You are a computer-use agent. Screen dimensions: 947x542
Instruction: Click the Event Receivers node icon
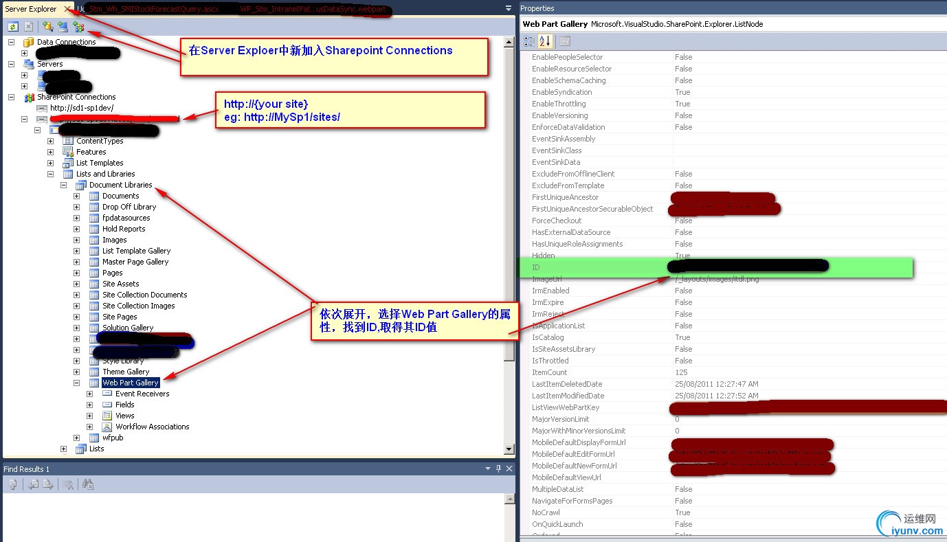pyautogui.click(x=107, y=394)
